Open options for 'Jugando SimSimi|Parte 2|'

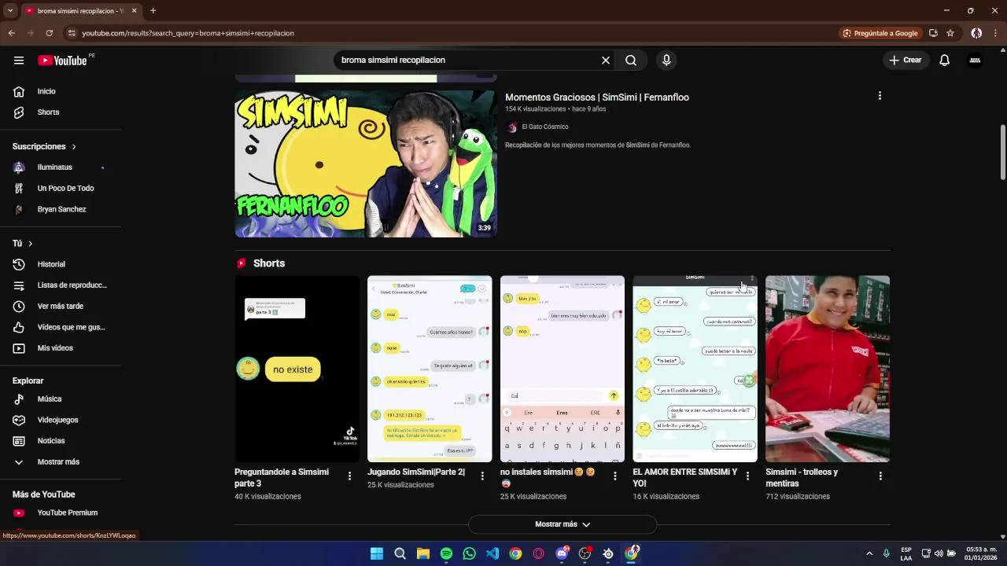[482, 476]
